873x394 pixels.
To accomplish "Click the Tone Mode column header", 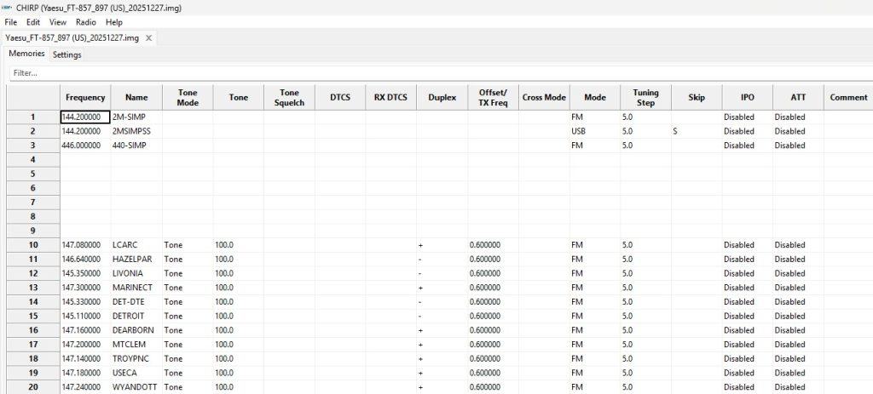I will point(187,97).
